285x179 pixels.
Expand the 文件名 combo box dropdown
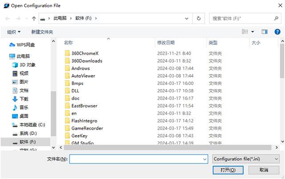click(x=204, y=159)
